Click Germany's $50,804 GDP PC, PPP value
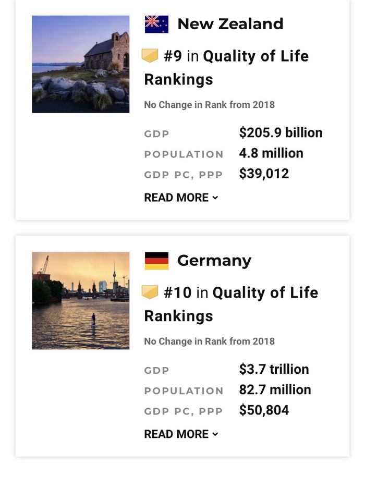The height and width of the screenshot is (477, 365). coord(264,410)
